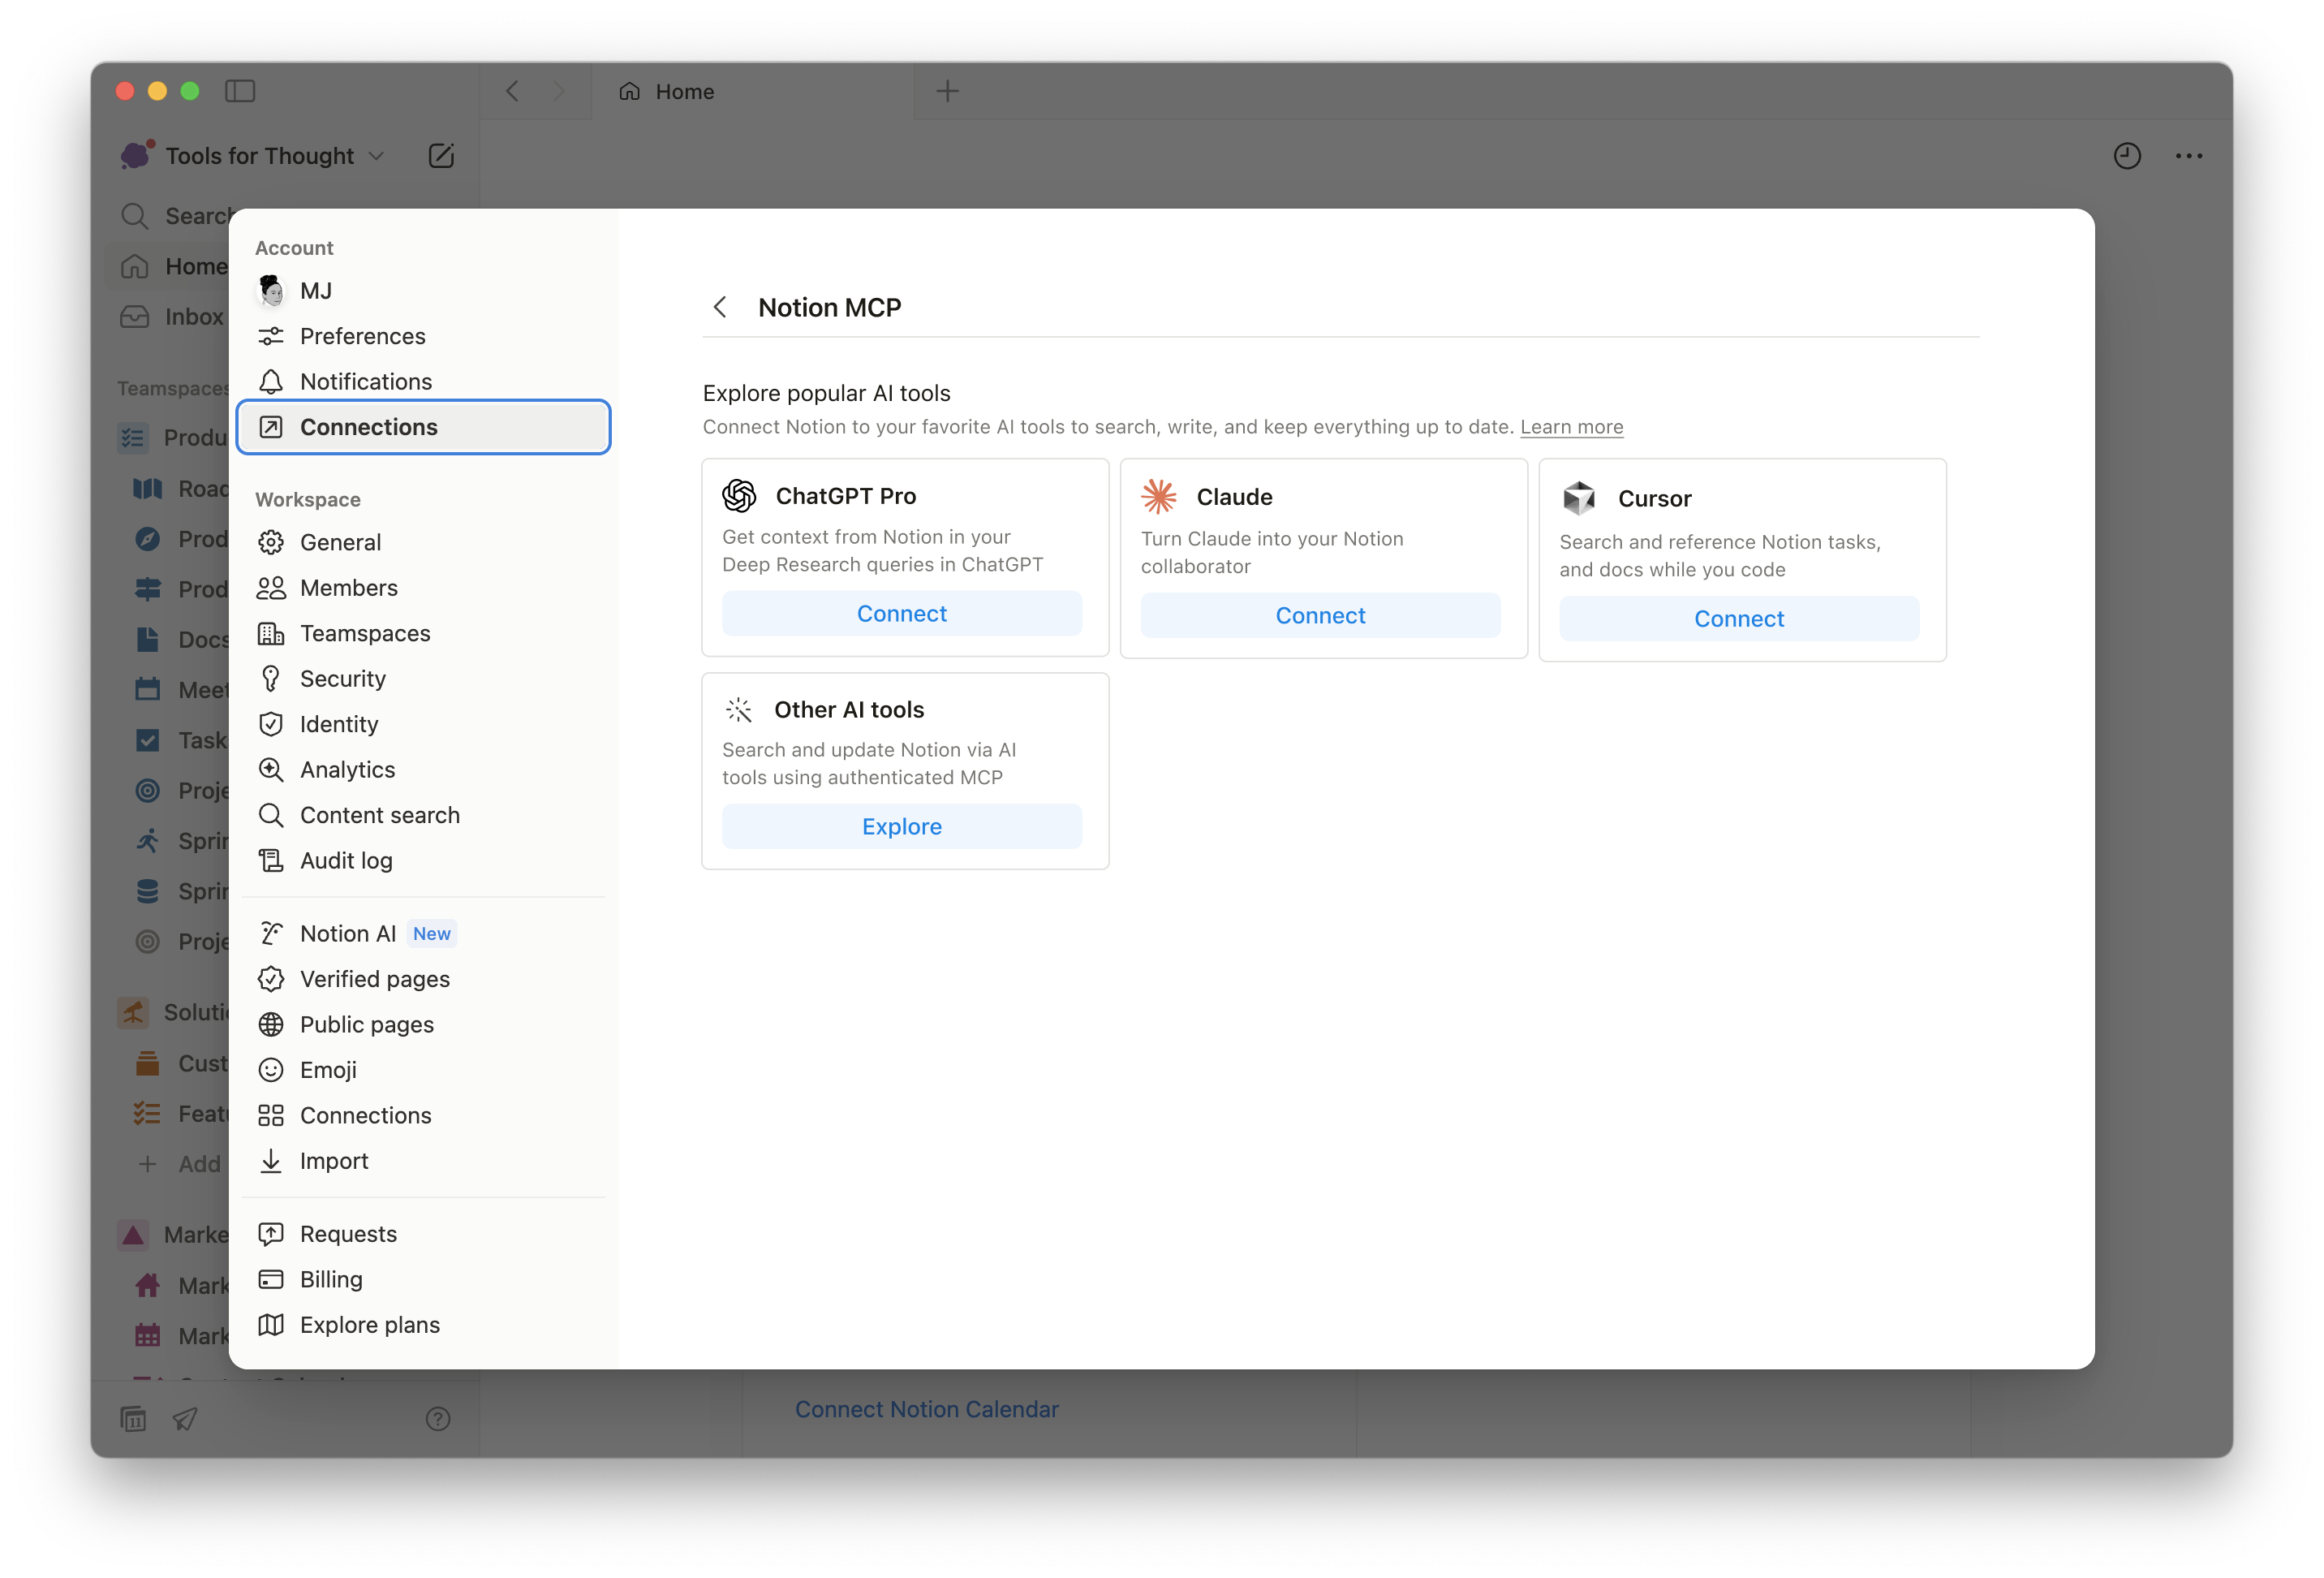Click the paper plane invite icon
Image resolution: width=2324 pixels, height=1578 pixels.
tap(185, 1418)
